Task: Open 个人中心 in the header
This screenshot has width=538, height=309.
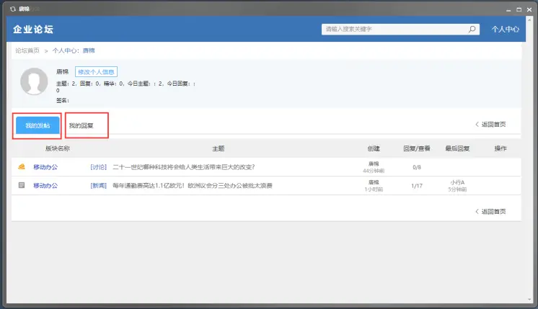Action: pyautogui.click(x=505, y=29)
